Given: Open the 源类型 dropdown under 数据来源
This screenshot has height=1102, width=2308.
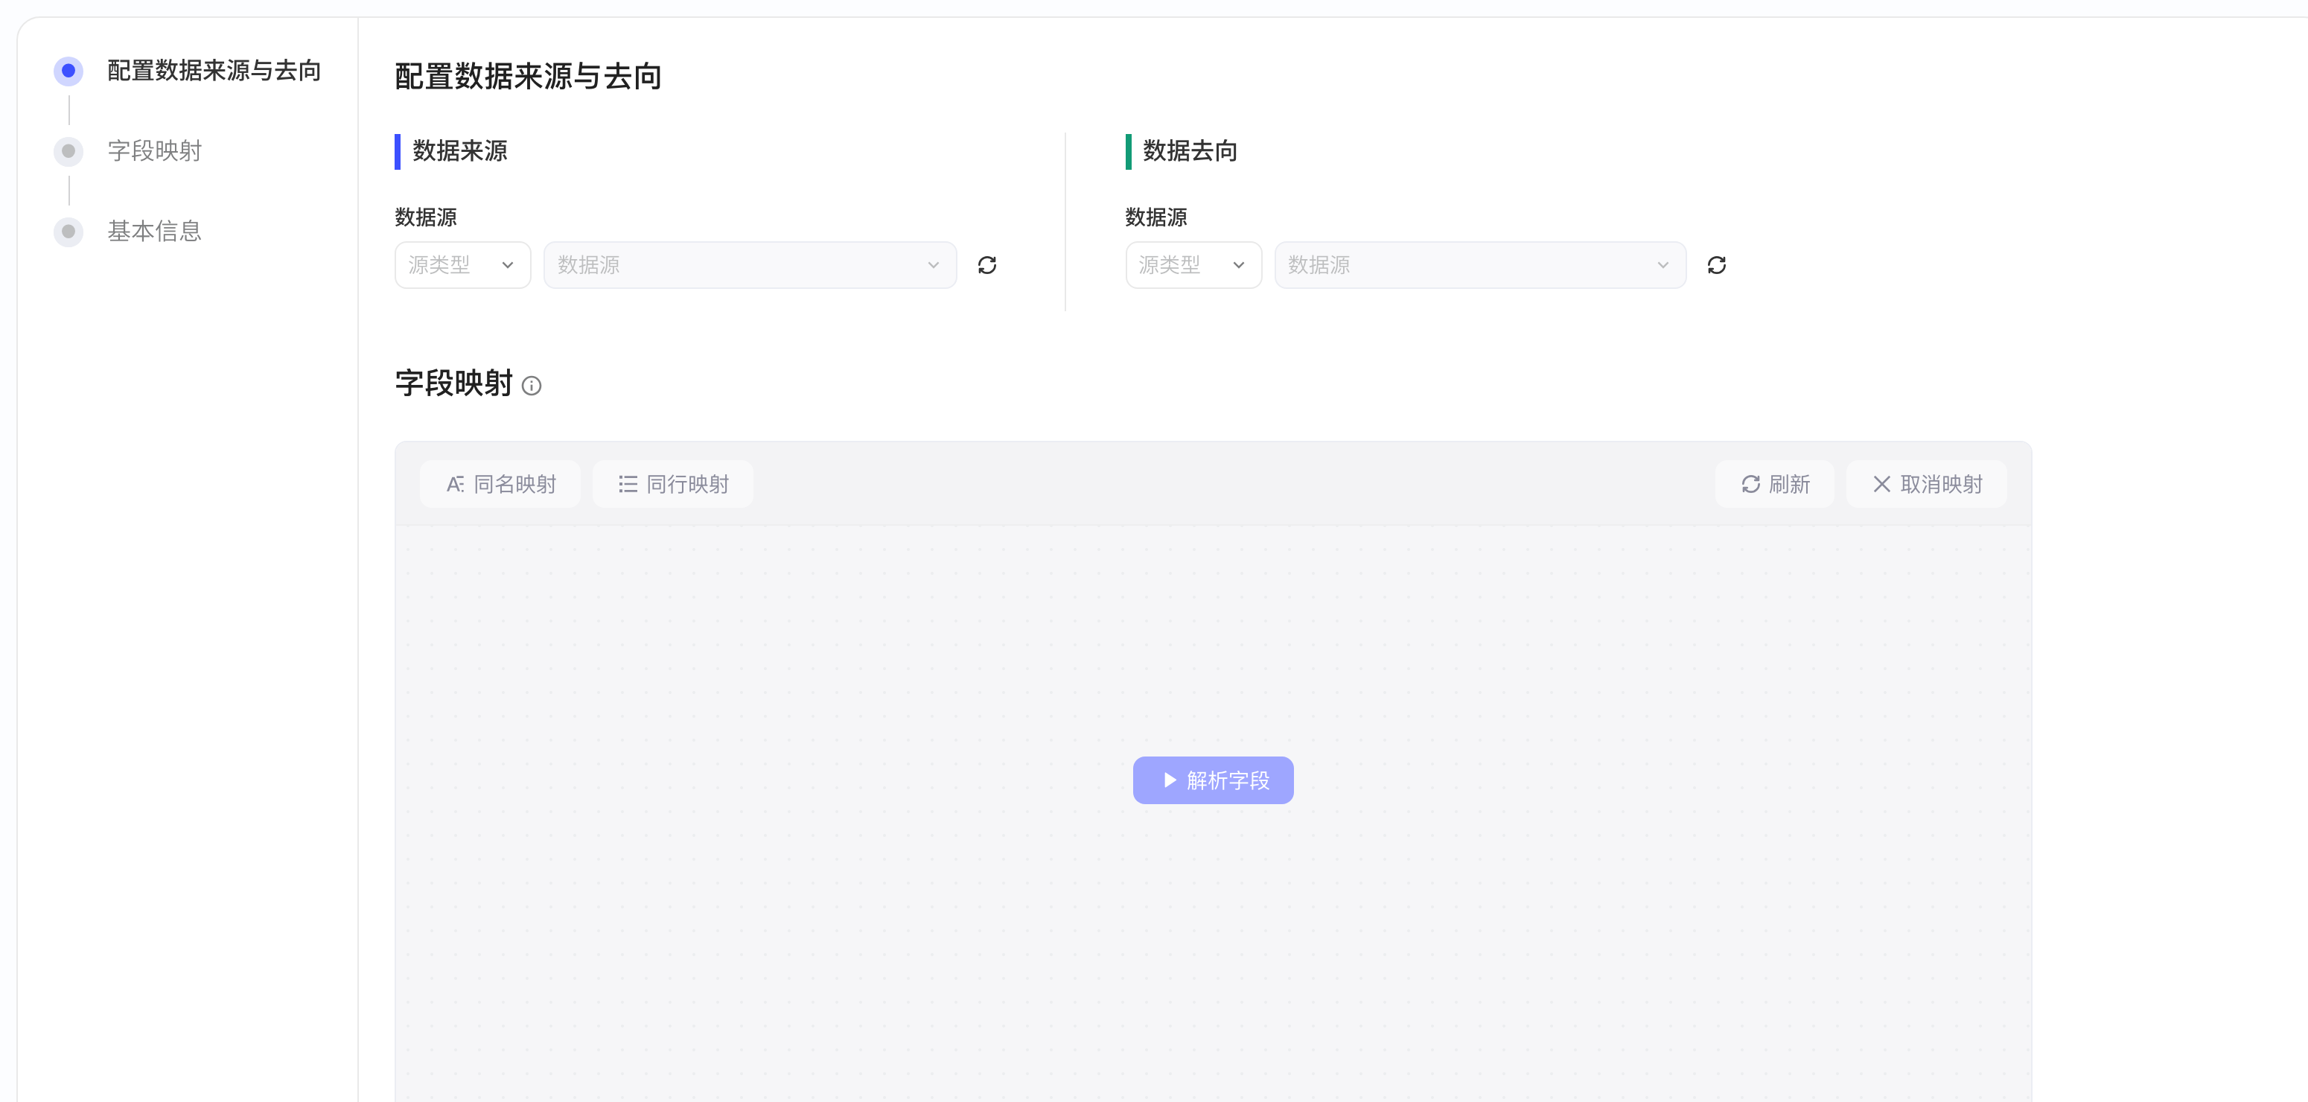Looking at the screenshot, I should point(462,265).
